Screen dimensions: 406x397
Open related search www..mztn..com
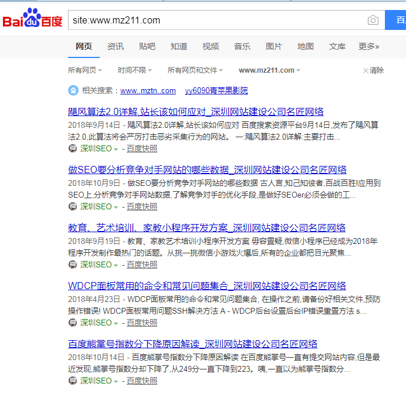(x=148, y=90)
